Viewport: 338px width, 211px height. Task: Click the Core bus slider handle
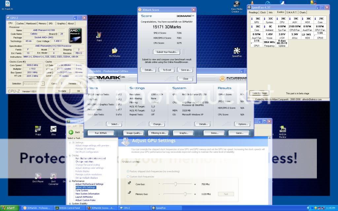(176, 184)
